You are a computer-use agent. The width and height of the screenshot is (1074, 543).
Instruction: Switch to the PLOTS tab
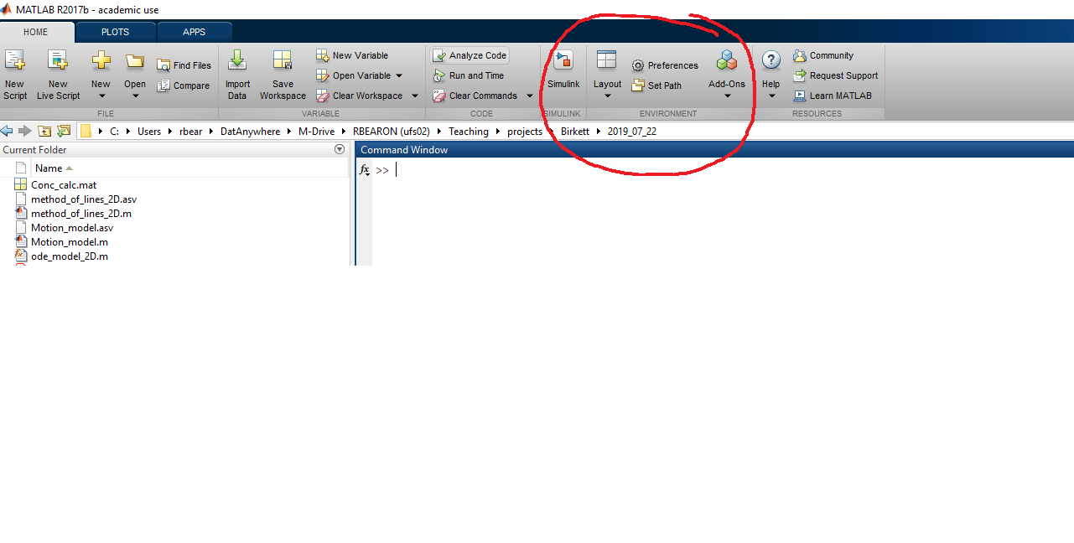coord(116,32)
